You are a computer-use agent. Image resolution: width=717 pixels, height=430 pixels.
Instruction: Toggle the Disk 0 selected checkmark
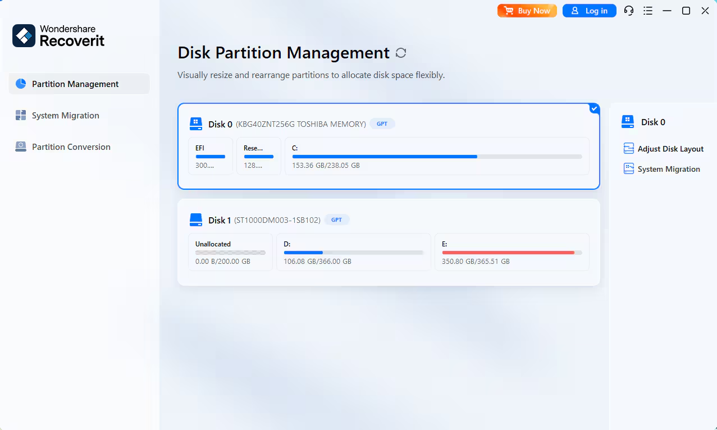[x=594, y=108]
